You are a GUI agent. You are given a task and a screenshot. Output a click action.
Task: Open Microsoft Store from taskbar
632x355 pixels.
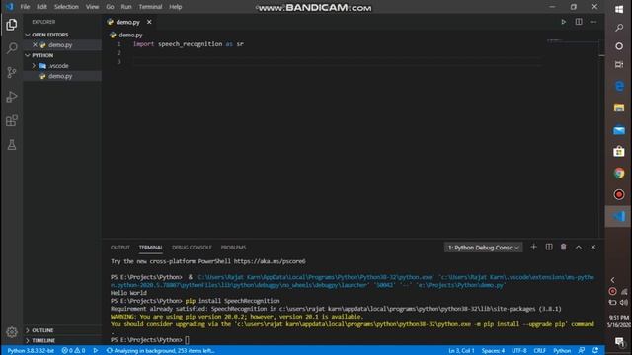[x=619, y=151]
